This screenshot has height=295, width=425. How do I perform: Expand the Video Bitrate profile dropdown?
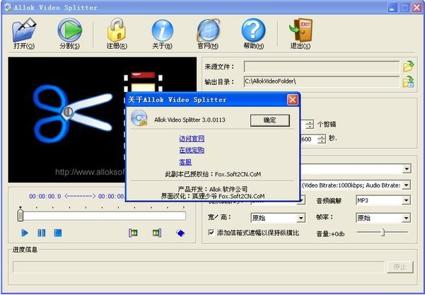[x=407, y=185]
